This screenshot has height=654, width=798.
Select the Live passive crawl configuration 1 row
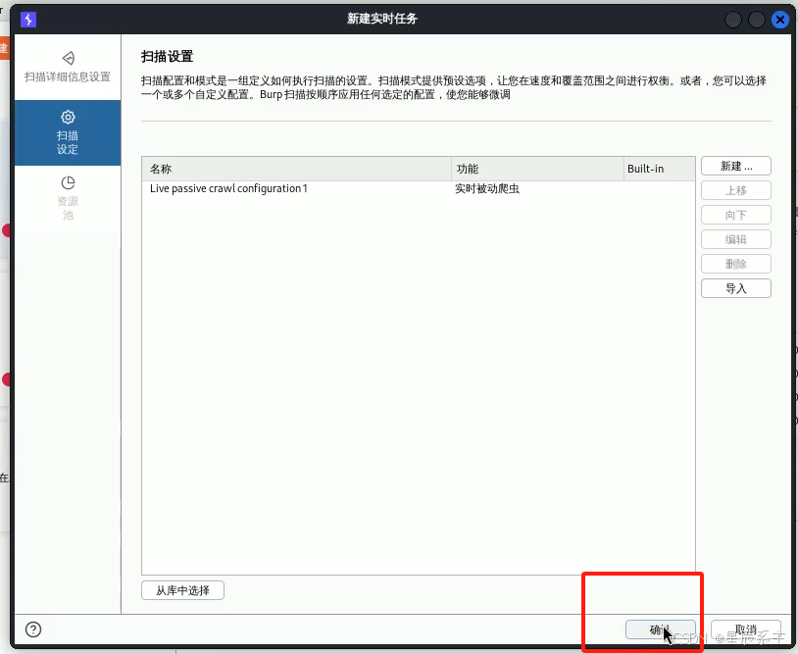[x=419, y=189]
